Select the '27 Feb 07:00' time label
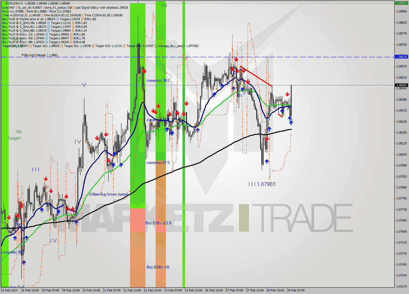409x294 pixels. pos(234,291)
